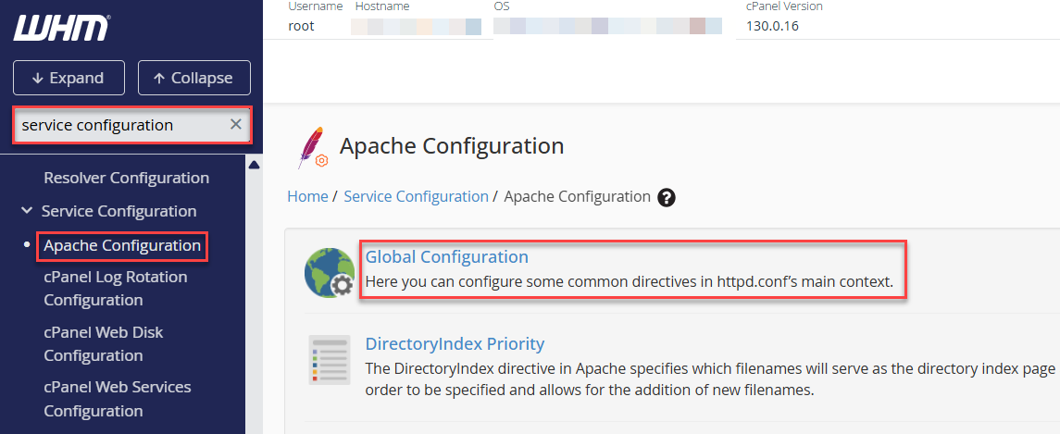Collapse all sidebar menu sections
The height and width of the screenshot is (434, 1060).
pyautogui.click(x=194, y=78)
